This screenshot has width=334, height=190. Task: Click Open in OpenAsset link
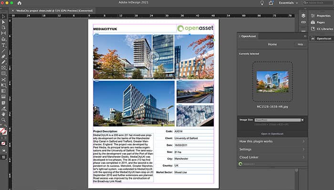[x=272, y=134]
